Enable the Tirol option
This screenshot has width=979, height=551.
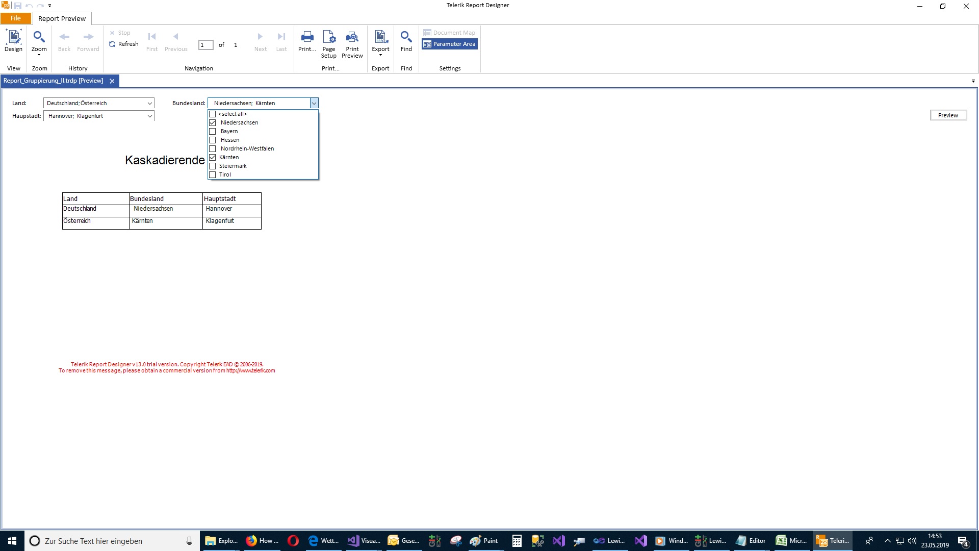point(213,175)
